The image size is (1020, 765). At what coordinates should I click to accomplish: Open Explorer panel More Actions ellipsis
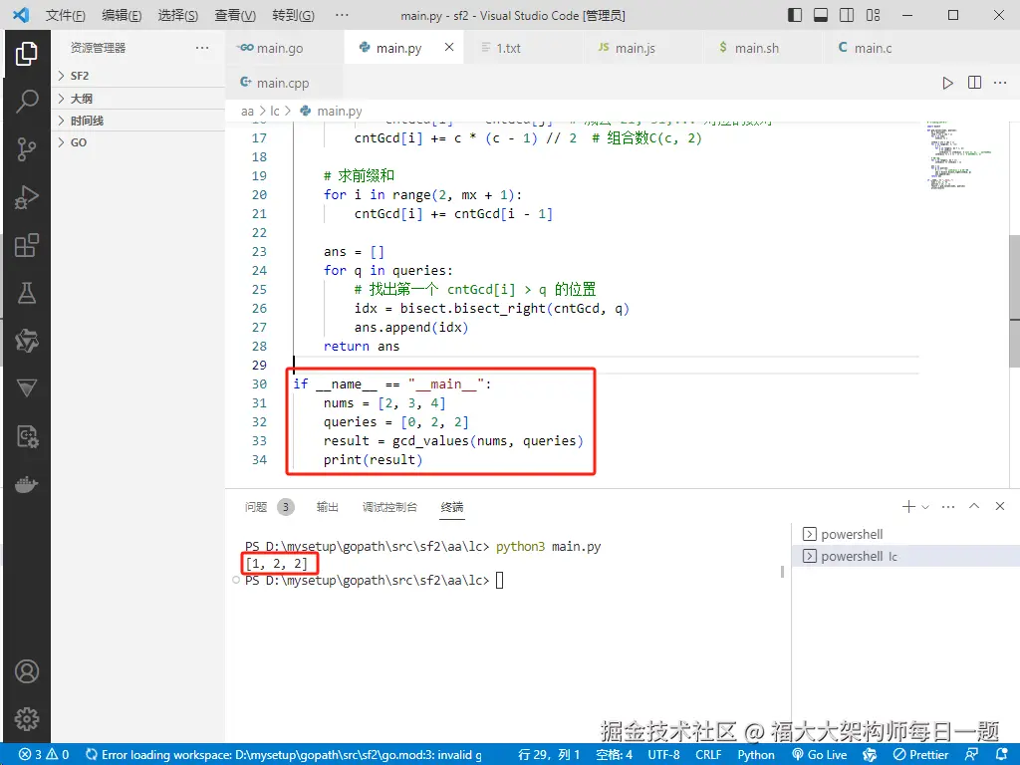202,48
